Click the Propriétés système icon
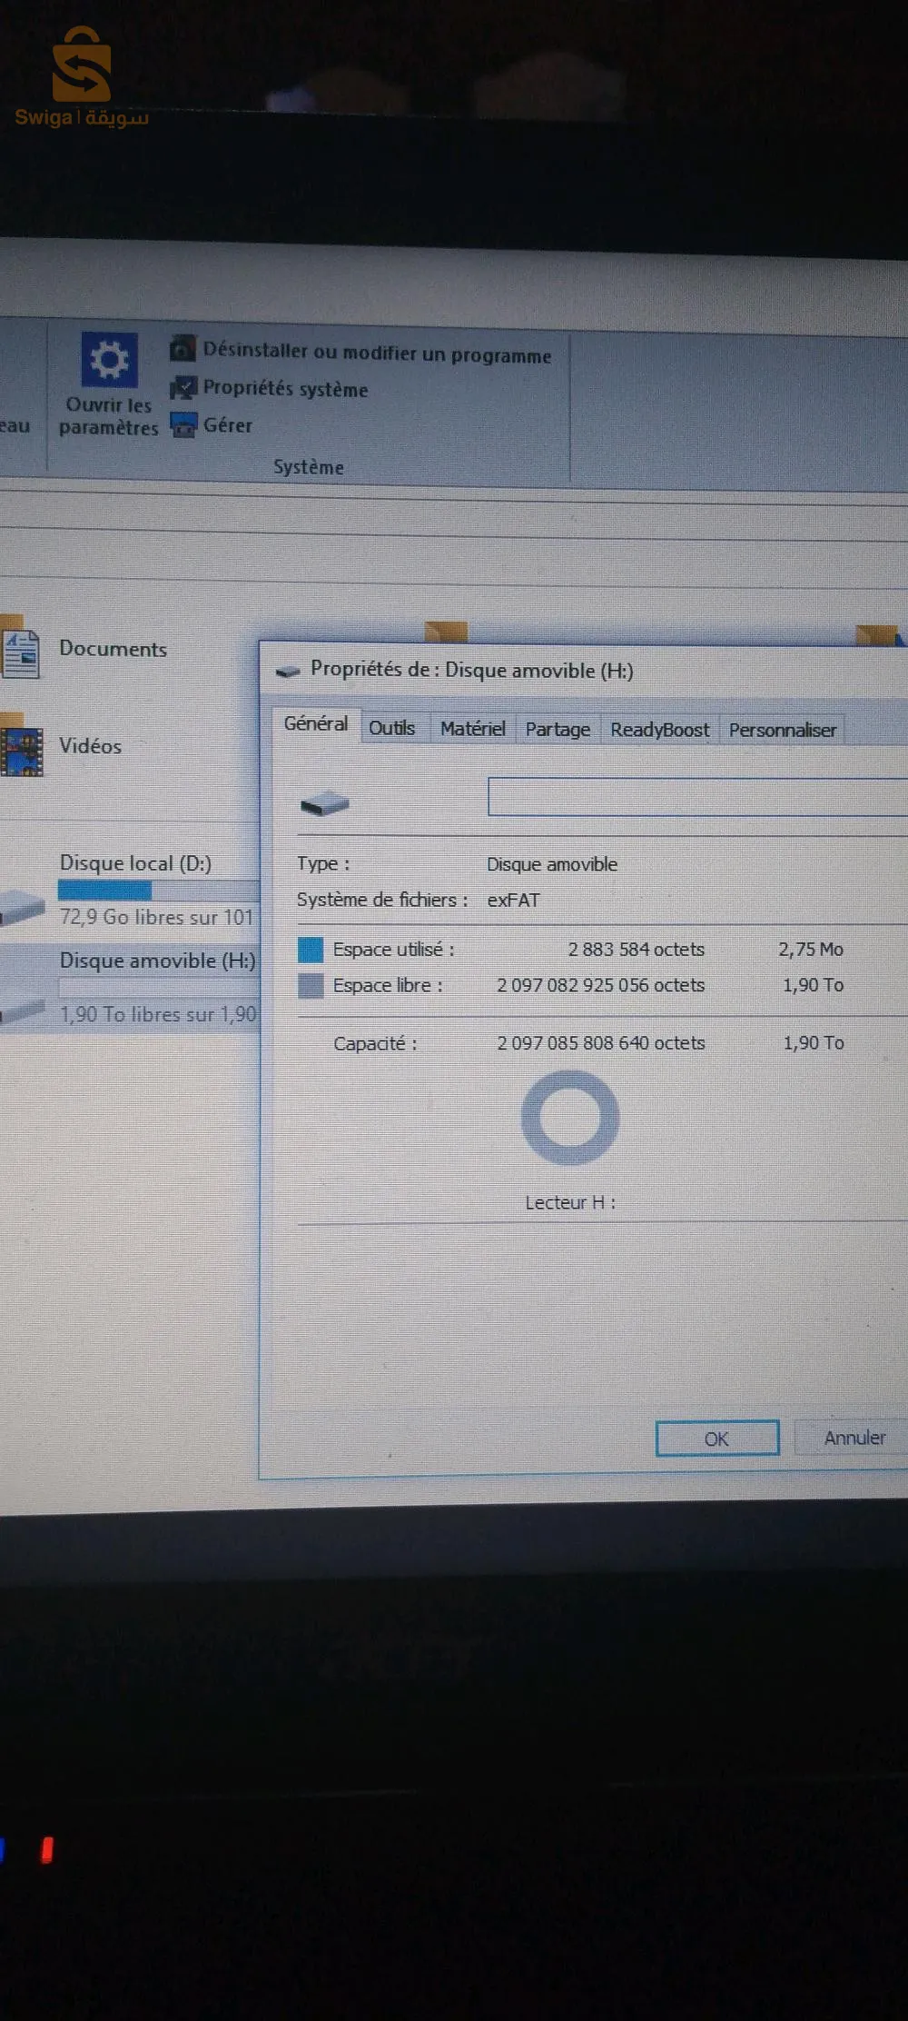This screenshot has width=908, height=2021. 183,388
